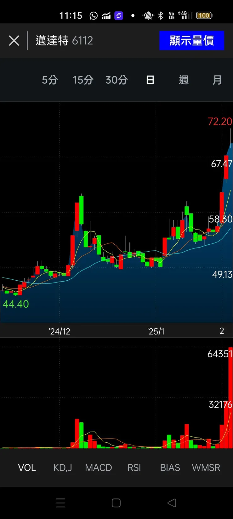233x519 pixels.
Task: Tap the 顯示量價 button
Action: 192,40
